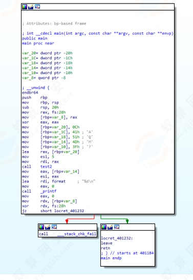Click the main proc near line
The image size is (193, 280).
click(x=38, y=44)
